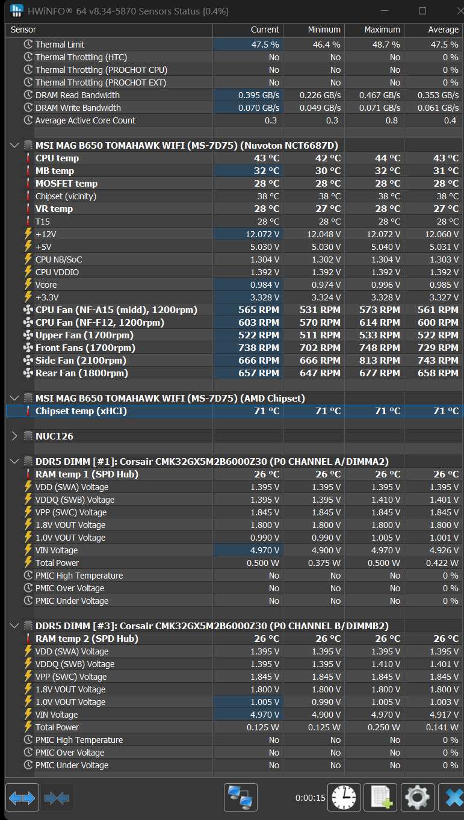The image size is (464, 820).
Task: Click the lightning icon beside +12V
Action: pyautogui.click(x=28, y=234)
